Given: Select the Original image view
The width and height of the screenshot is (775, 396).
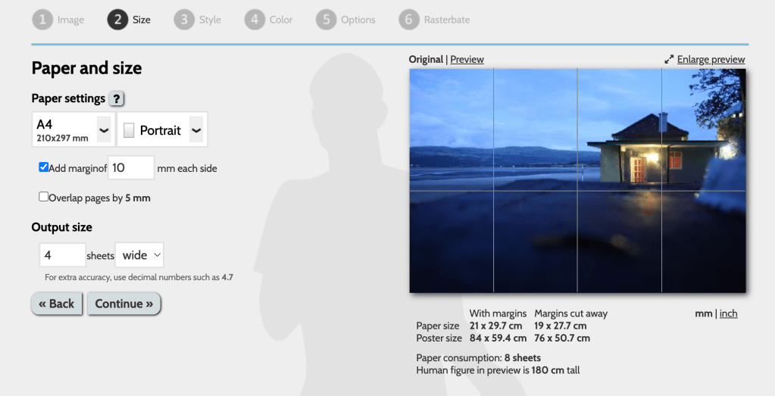Looking at the screenshot, I should [425, 59].
